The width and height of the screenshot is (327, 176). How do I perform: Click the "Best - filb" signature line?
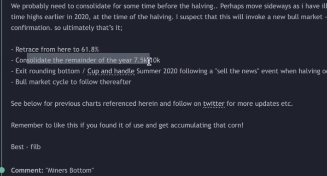pos(26,147)
